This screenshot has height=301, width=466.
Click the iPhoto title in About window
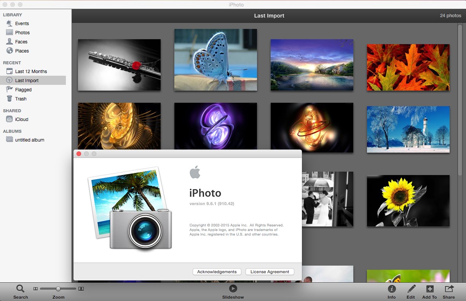[x=205, y=193]
